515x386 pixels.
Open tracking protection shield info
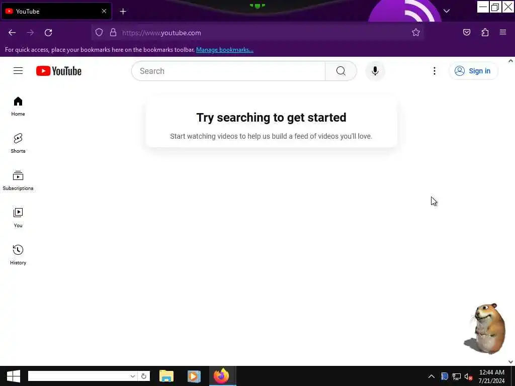pos(99,33)
